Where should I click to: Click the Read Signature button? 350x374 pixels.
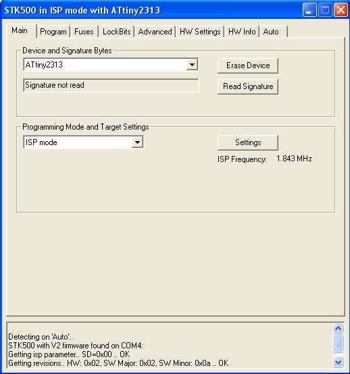coord(248,86)
